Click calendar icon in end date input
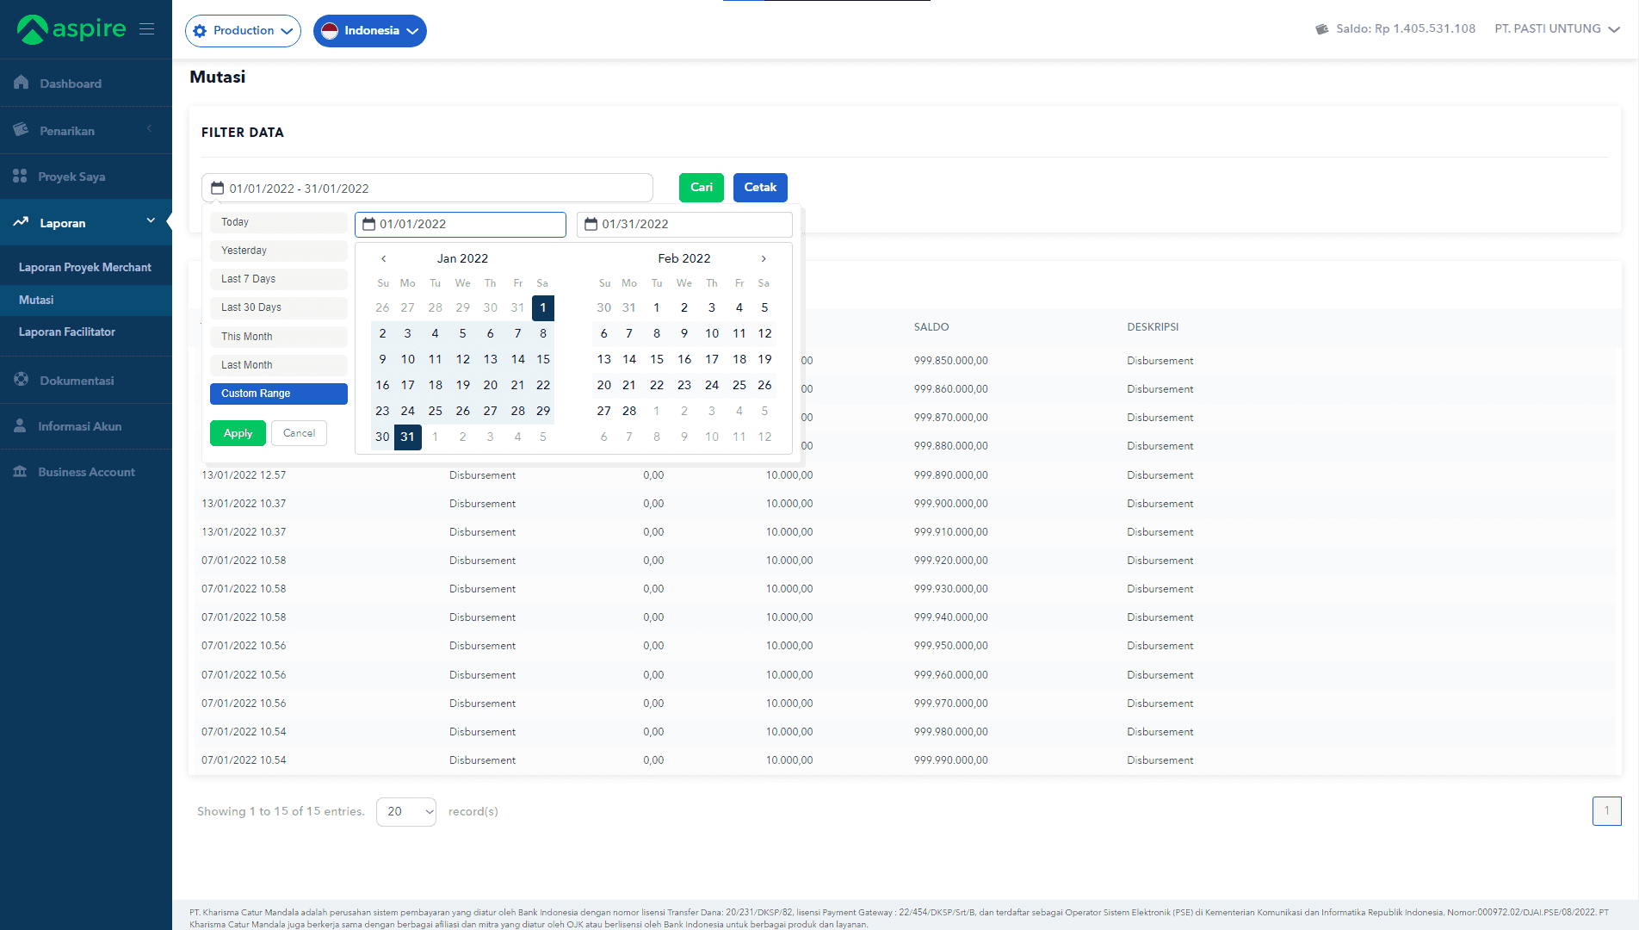Screen dimensions: 1639x930 point(591,224)
